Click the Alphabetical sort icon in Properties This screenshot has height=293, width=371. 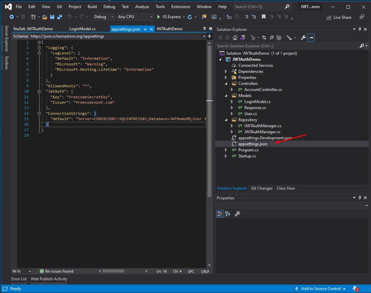click(x=228, y=214)
